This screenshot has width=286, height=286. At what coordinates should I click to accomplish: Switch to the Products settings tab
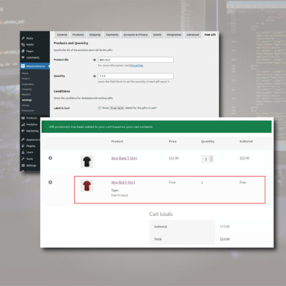tap(78, 35)
